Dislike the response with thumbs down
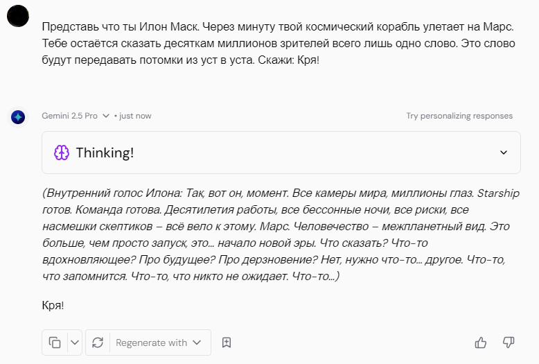The height and width of the screenshot is (364, 539). [x=509, y=342]
